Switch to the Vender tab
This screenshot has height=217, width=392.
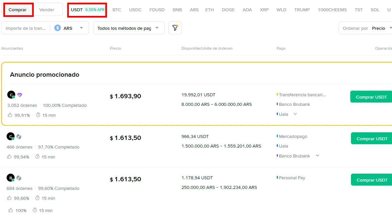click(x=47, y=10)
